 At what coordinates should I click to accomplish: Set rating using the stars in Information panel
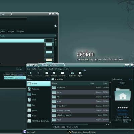[123, 108]
